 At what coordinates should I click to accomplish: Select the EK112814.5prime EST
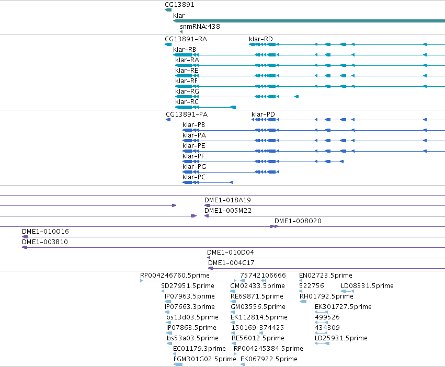259,317
